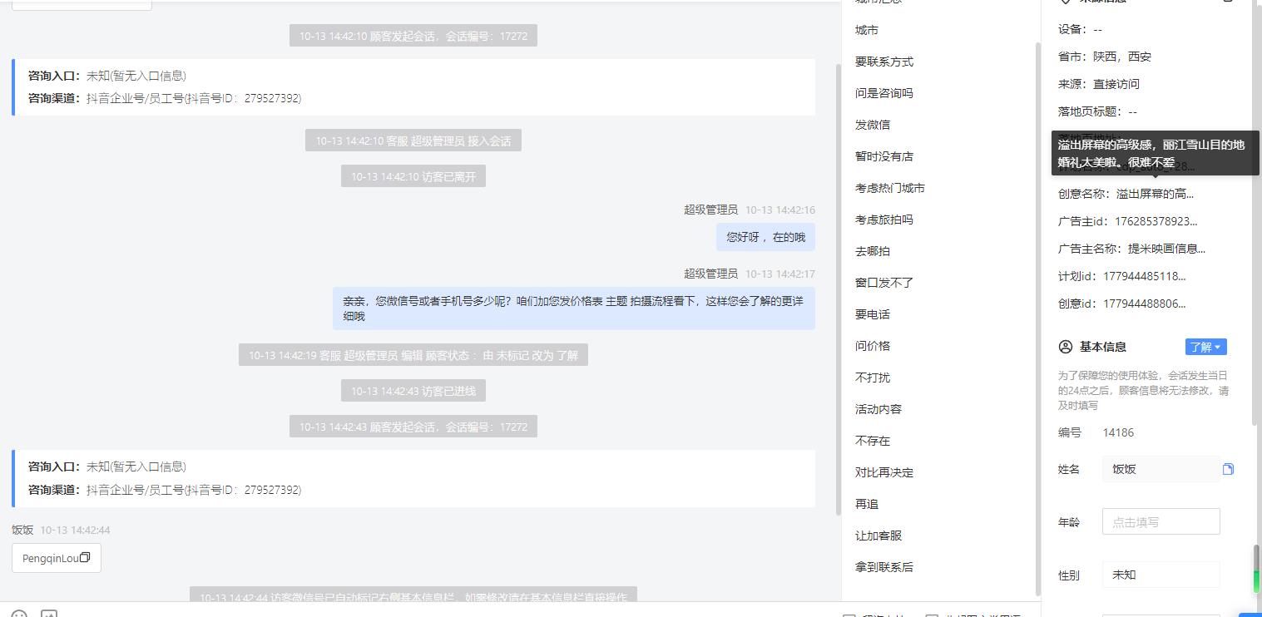Select the 发微信 quick reply

coord(873,125)
